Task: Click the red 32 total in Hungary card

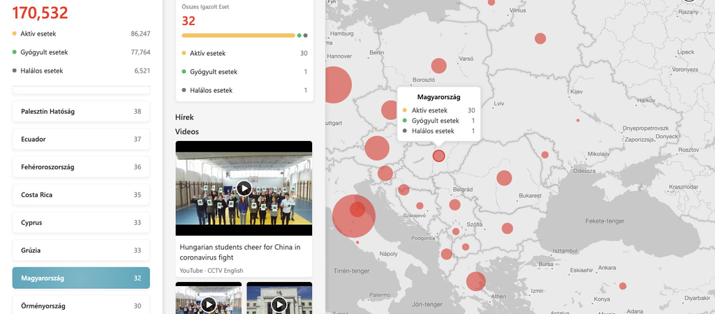Action: click(189, 21)
